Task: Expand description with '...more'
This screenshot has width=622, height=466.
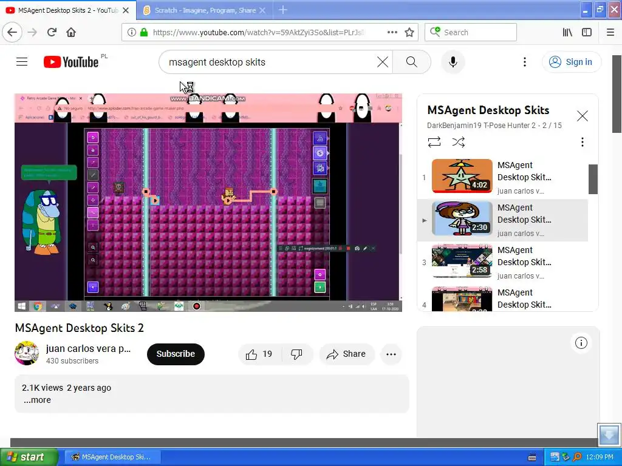Action: pyautogui.click(x=37, y=400)
